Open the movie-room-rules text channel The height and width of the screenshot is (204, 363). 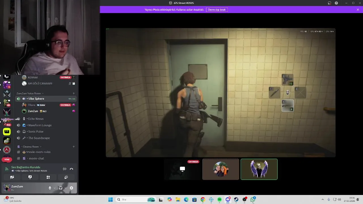point(46,152)
